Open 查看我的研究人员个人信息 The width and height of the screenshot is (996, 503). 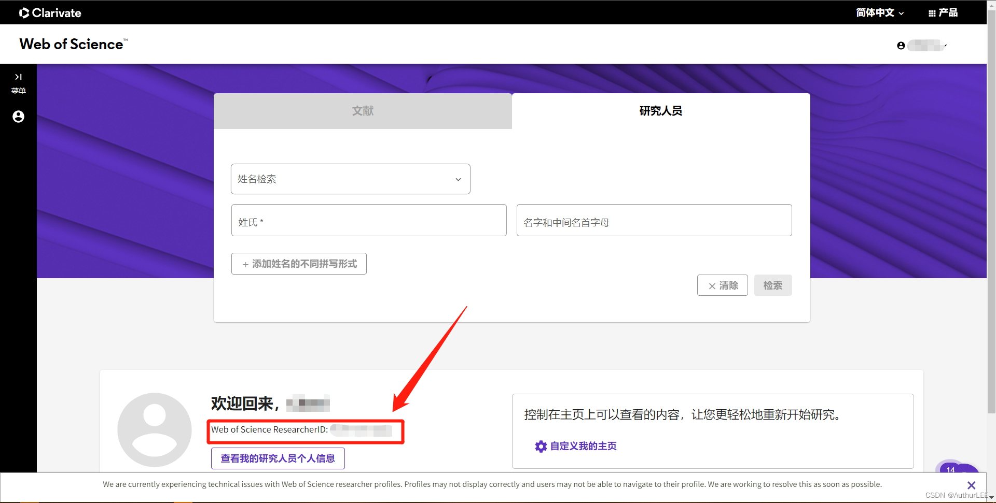[278, 458]
